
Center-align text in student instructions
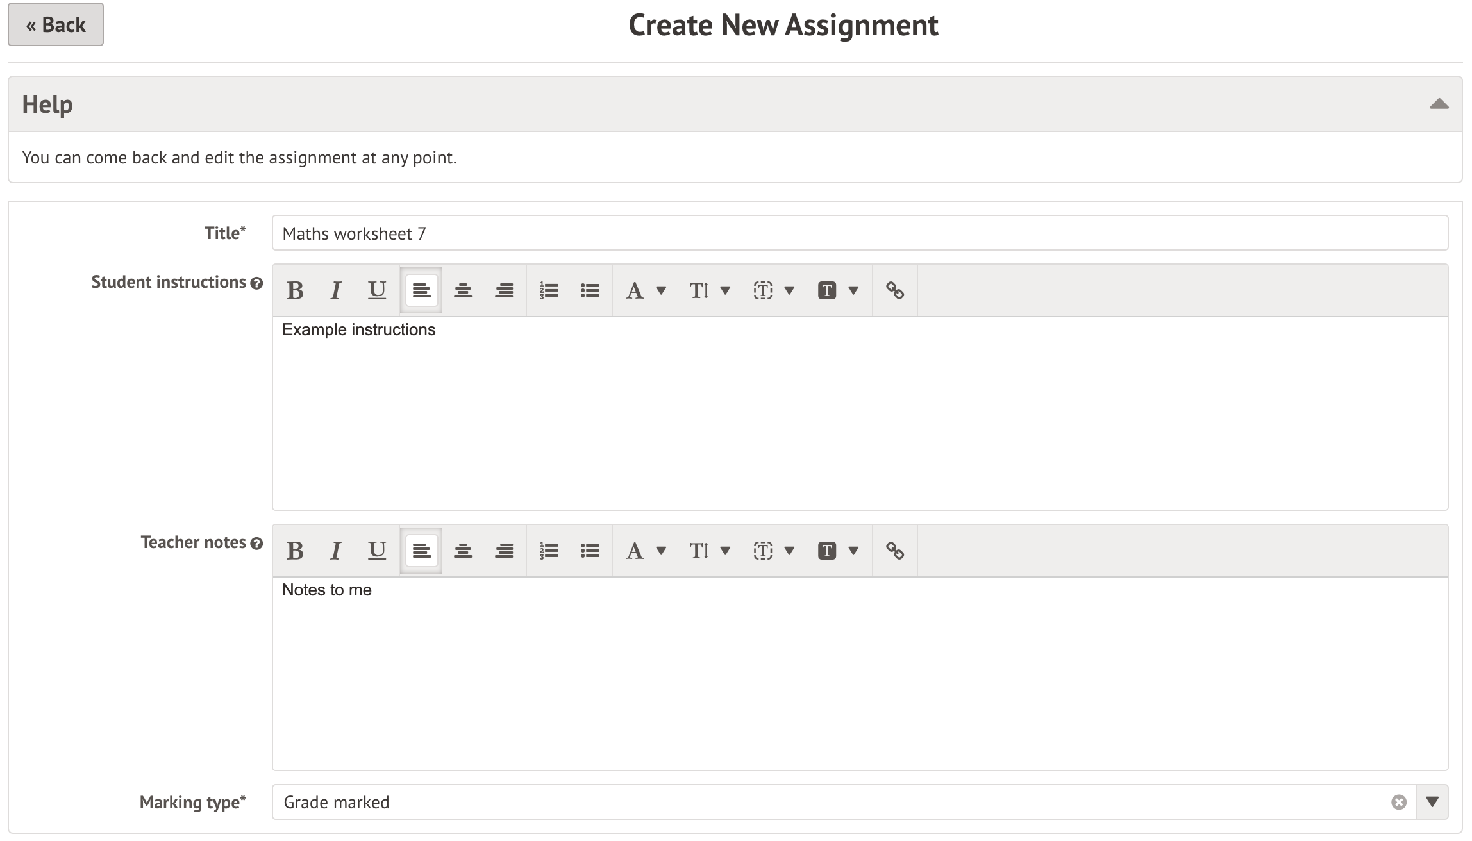point(463,290)
